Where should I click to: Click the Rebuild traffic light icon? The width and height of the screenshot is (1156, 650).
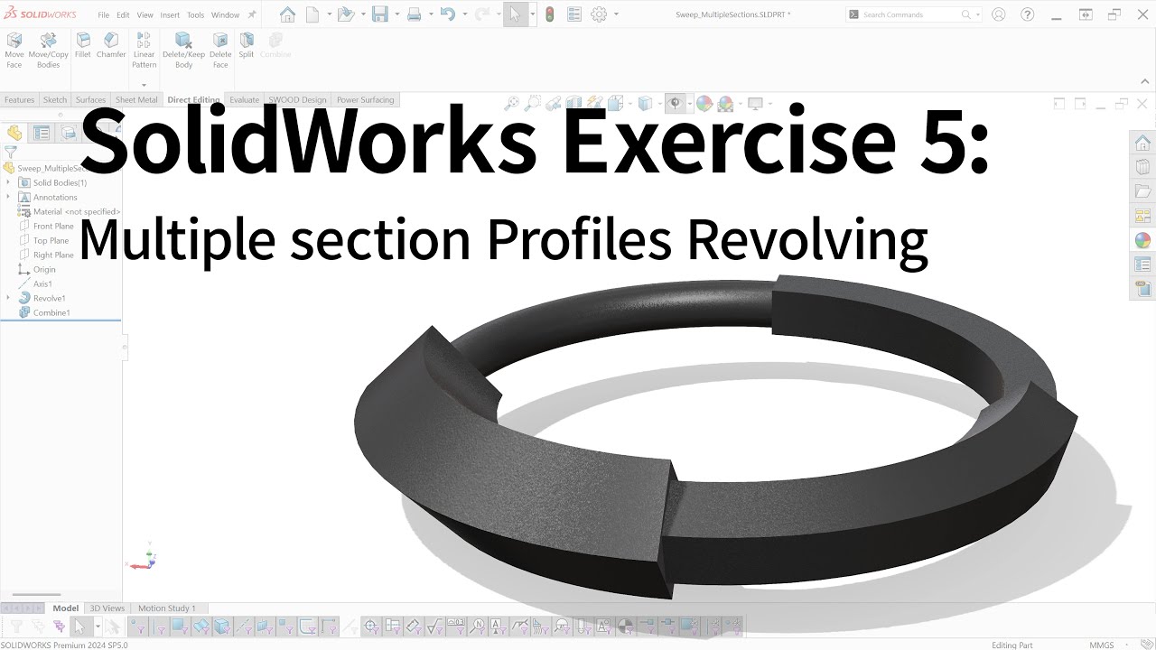point(549,14)
